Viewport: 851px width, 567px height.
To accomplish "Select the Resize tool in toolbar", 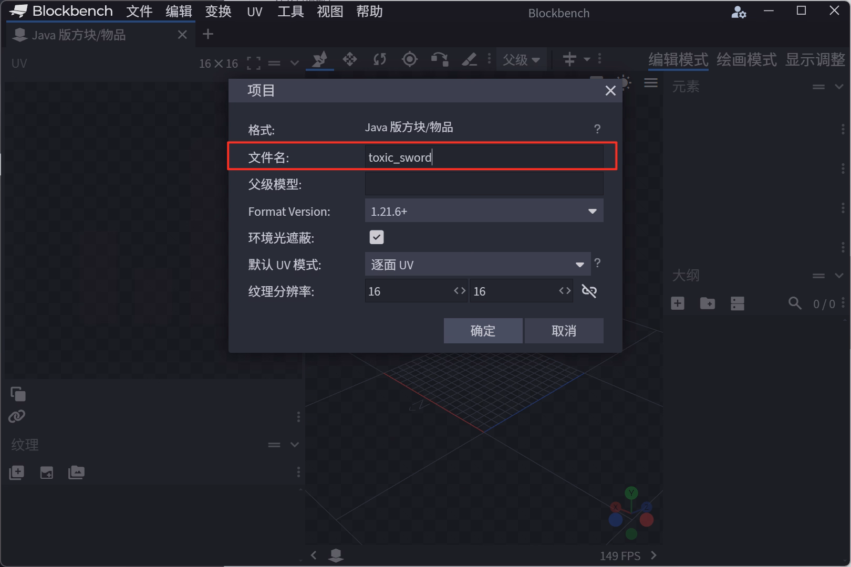I will coord(350,59).
